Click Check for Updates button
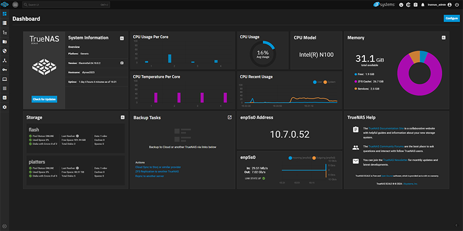463x231 pixels. tap(44, 99)
